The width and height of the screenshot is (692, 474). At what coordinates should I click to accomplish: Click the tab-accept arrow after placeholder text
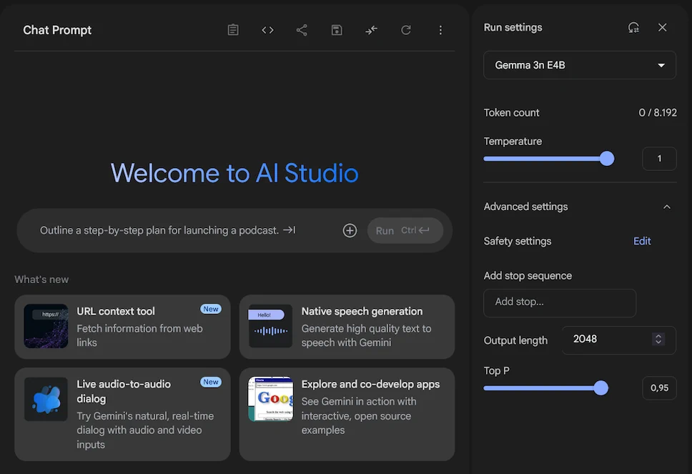click(289, 230)
